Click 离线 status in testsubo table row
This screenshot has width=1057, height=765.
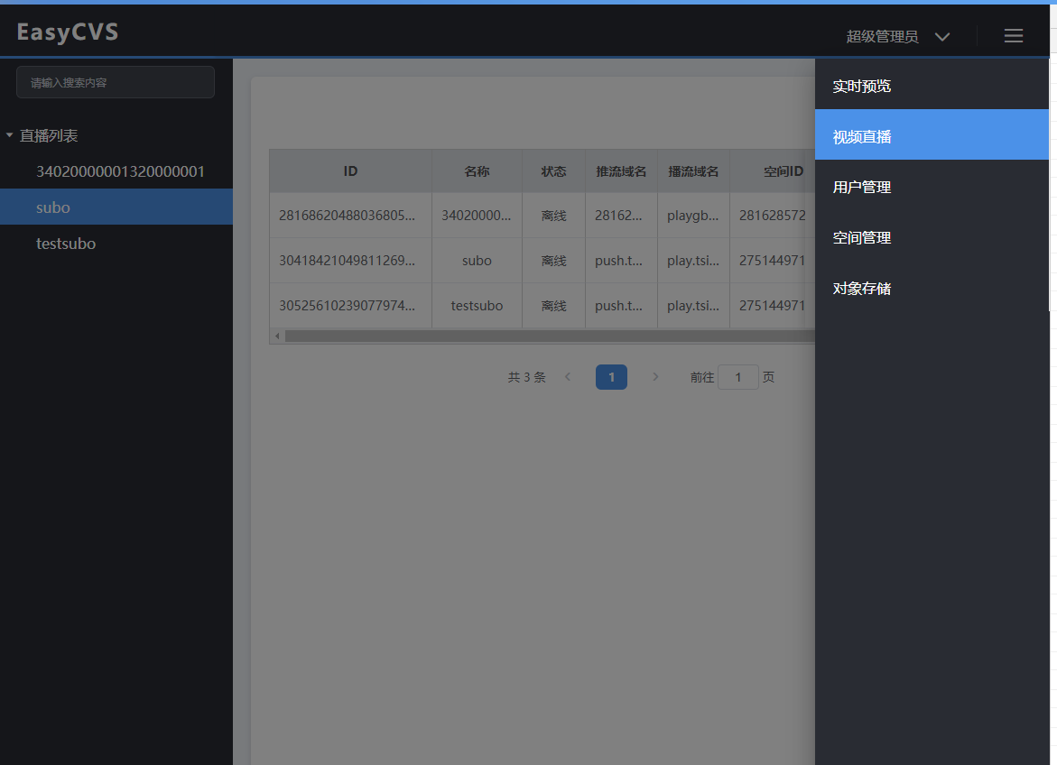coord(553,305)
